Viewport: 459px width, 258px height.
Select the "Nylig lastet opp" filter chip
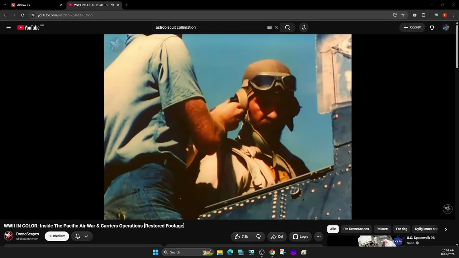point(426,229)
